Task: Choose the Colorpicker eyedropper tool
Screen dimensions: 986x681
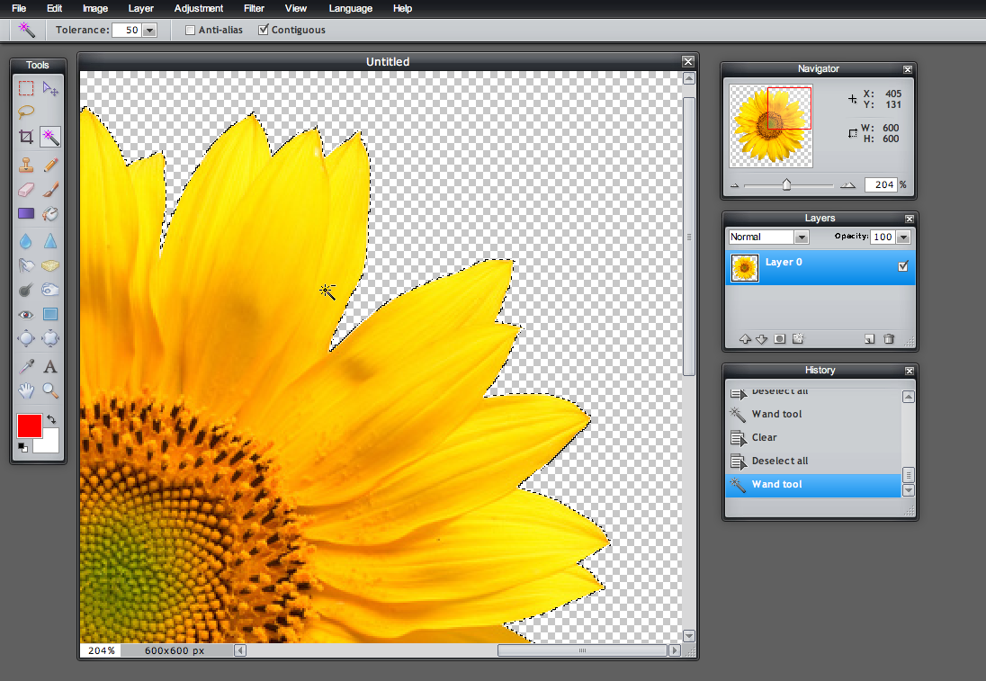Action: (x=26, y=366)
